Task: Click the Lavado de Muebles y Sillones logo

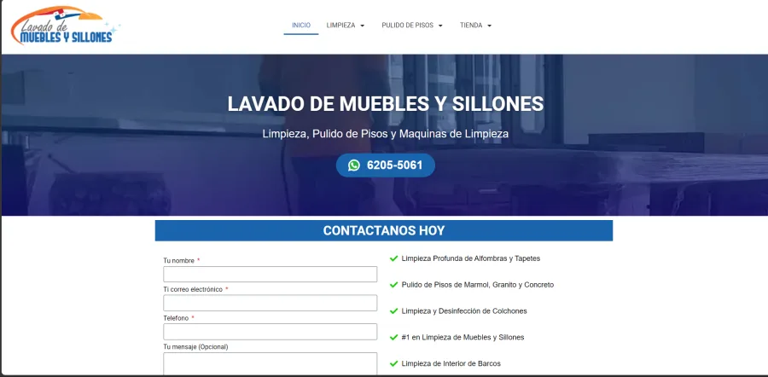Action: click(65, 26)
